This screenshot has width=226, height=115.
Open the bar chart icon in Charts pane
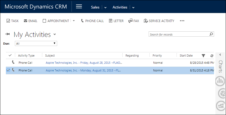[220, 81]
